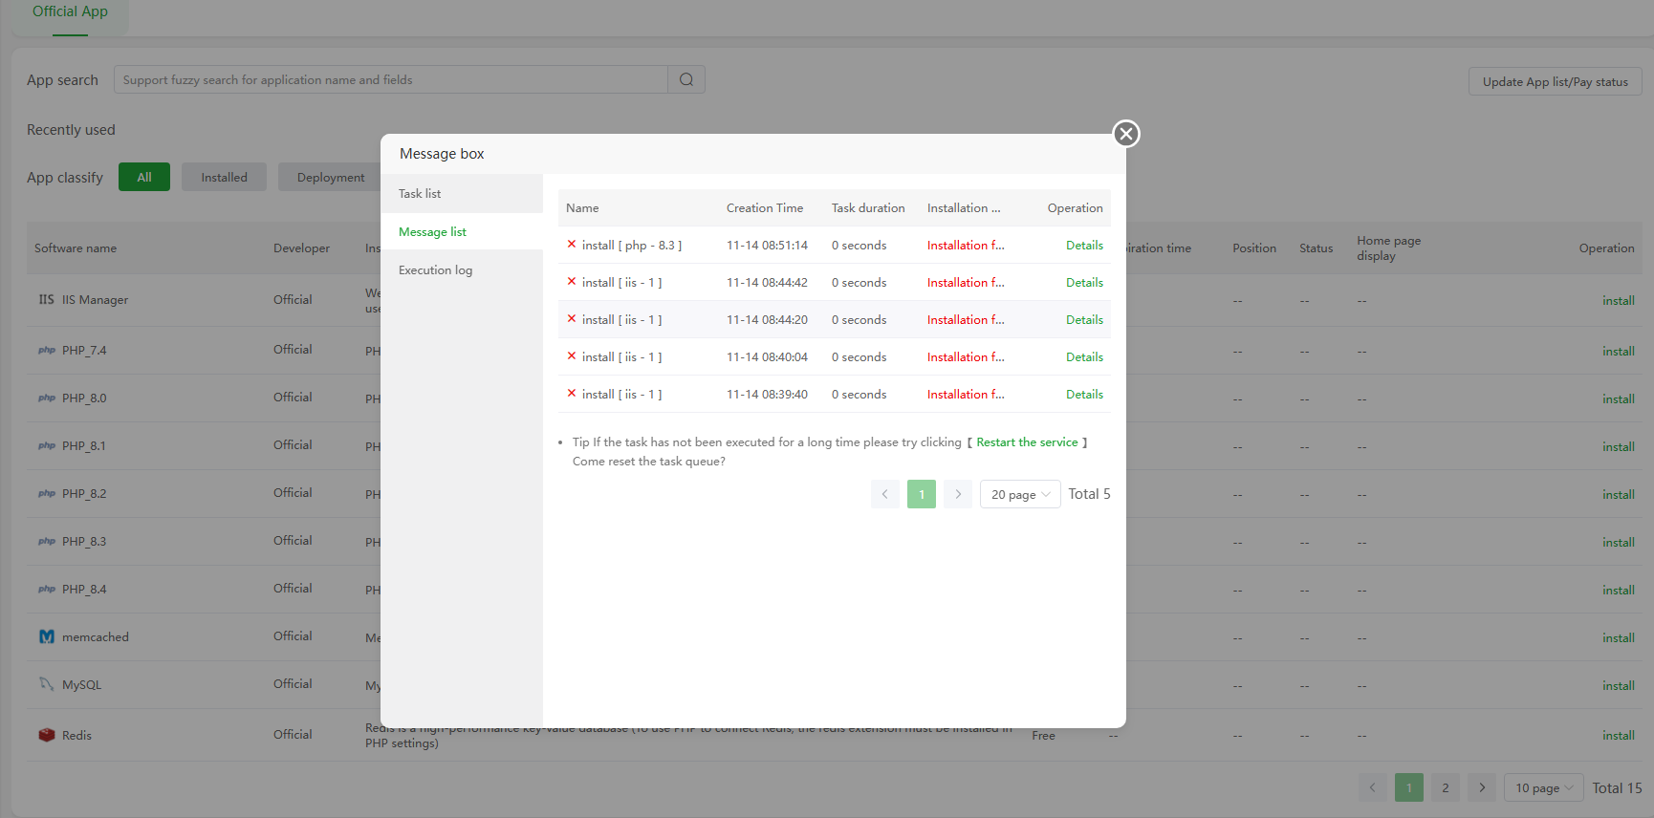Image resolution: width=1654 pixels, height=818 pixels.
Task: Click the MySQL dolphin icon
Action: (x=46, y=684)
